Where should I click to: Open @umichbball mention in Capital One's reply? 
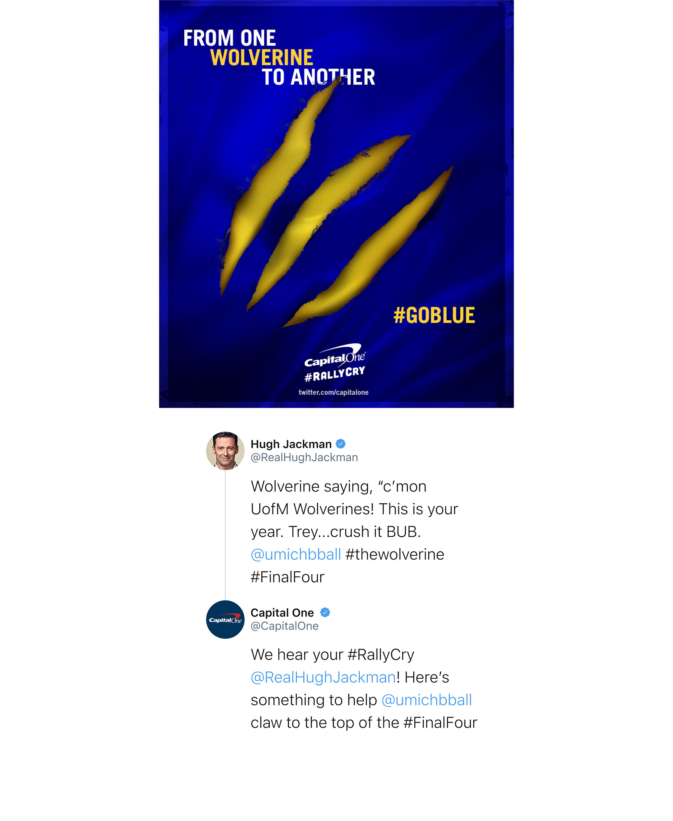tap(427, 700)
